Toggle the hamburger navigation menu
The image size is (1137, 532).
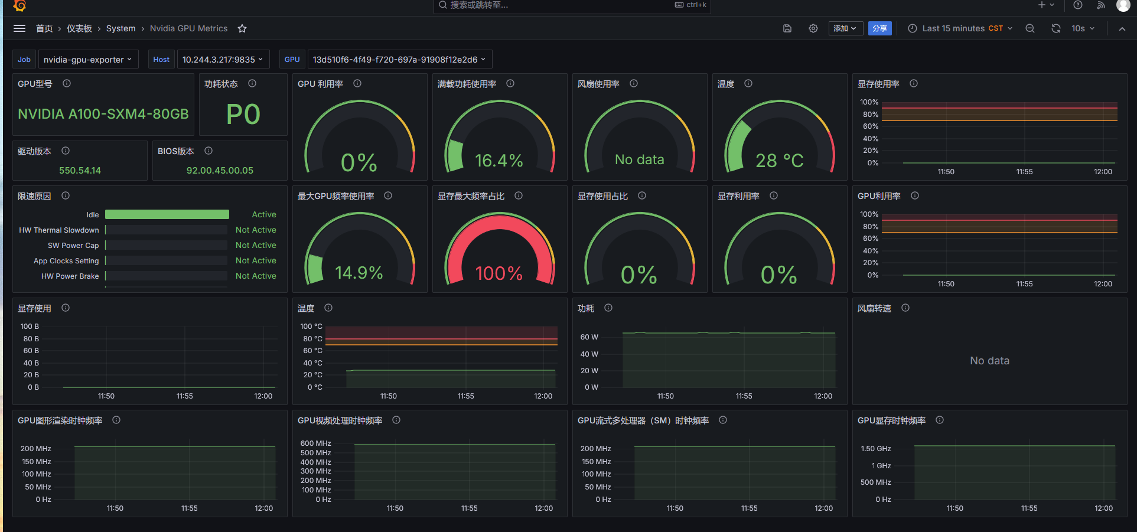click(19, 28)
